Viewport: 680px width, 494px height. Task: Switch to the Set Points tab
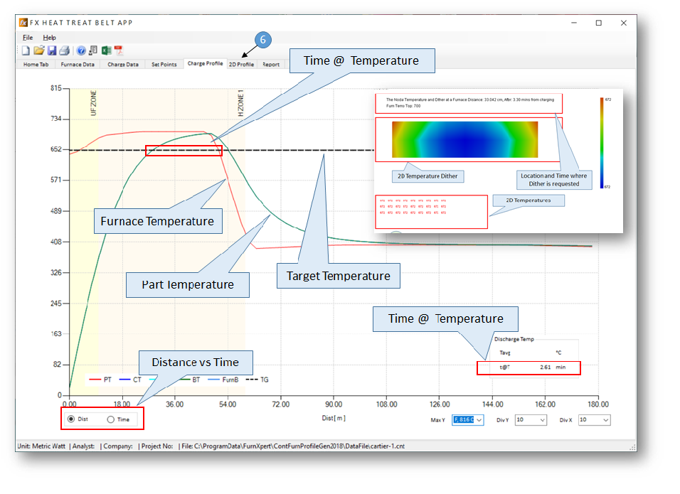click(164, 65)
